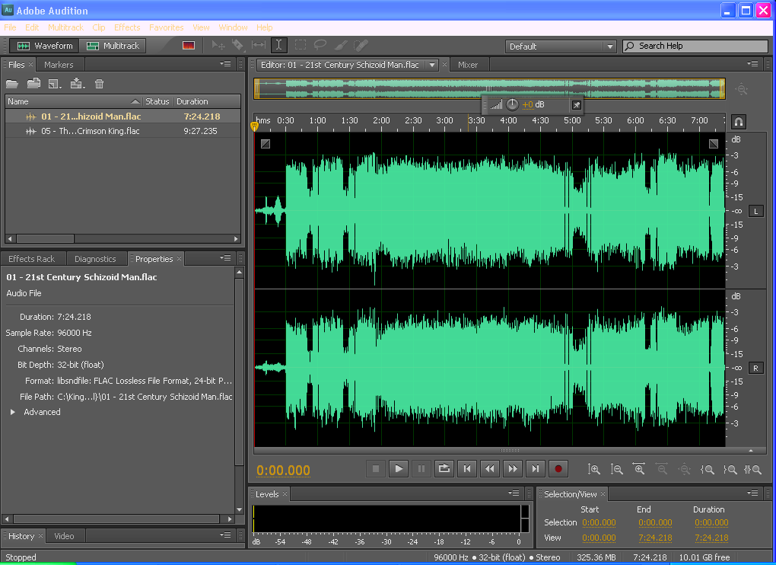Viewport: 776px width, 565px height.
Task: Toggle loop playback button
Action: click(x=444, y=469)
